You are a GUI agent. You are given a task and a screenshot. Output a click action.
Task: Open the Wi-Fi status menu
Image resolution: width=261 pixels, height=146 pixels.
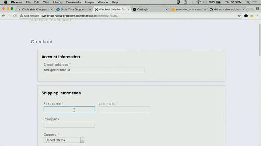click(198, 2)
